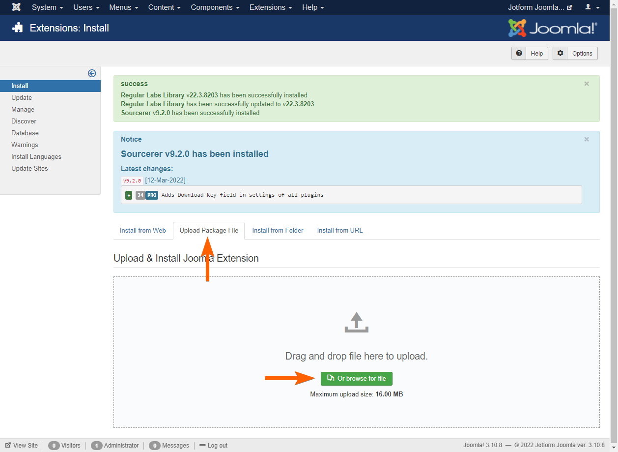Click the home icon beside Extensions: Install

[x=18, y=28]
